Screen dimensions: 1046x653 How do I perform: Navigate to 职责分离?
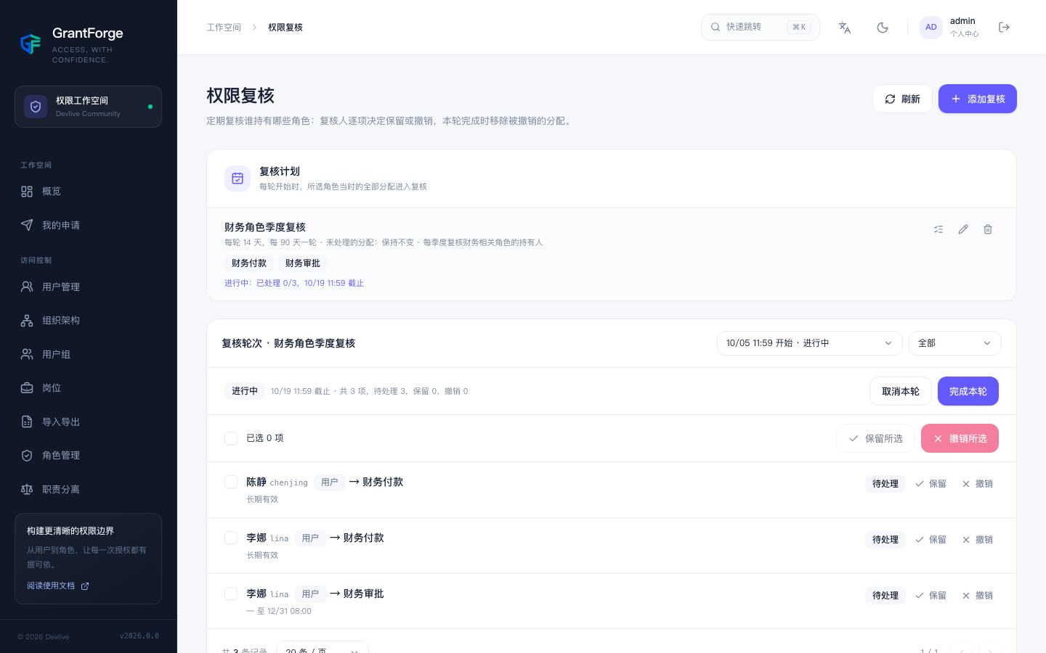pyautogui.click(x=88, y=489)
